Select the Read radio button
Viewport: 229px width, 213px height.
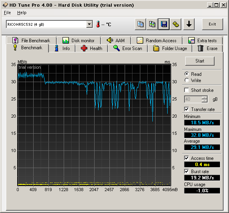point(187,74)
